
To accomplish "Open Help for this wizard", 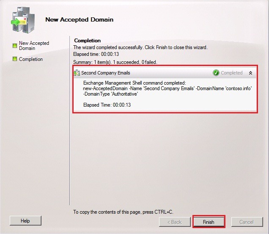I will click(x=25, y=220).
